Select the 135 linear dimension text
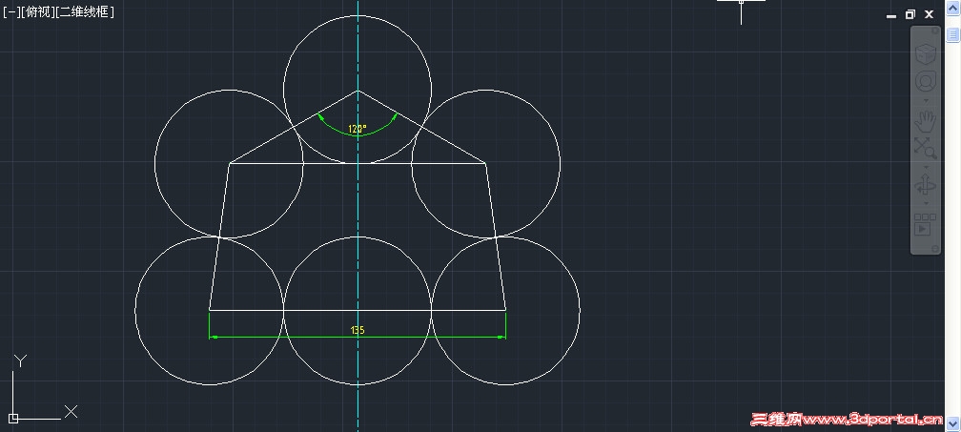 point(358,330)
